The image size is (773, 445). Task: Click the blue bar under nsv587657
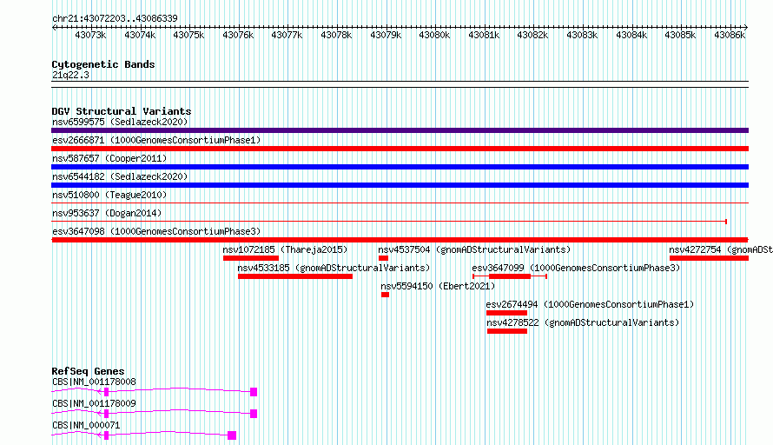(x=400, y=167)
